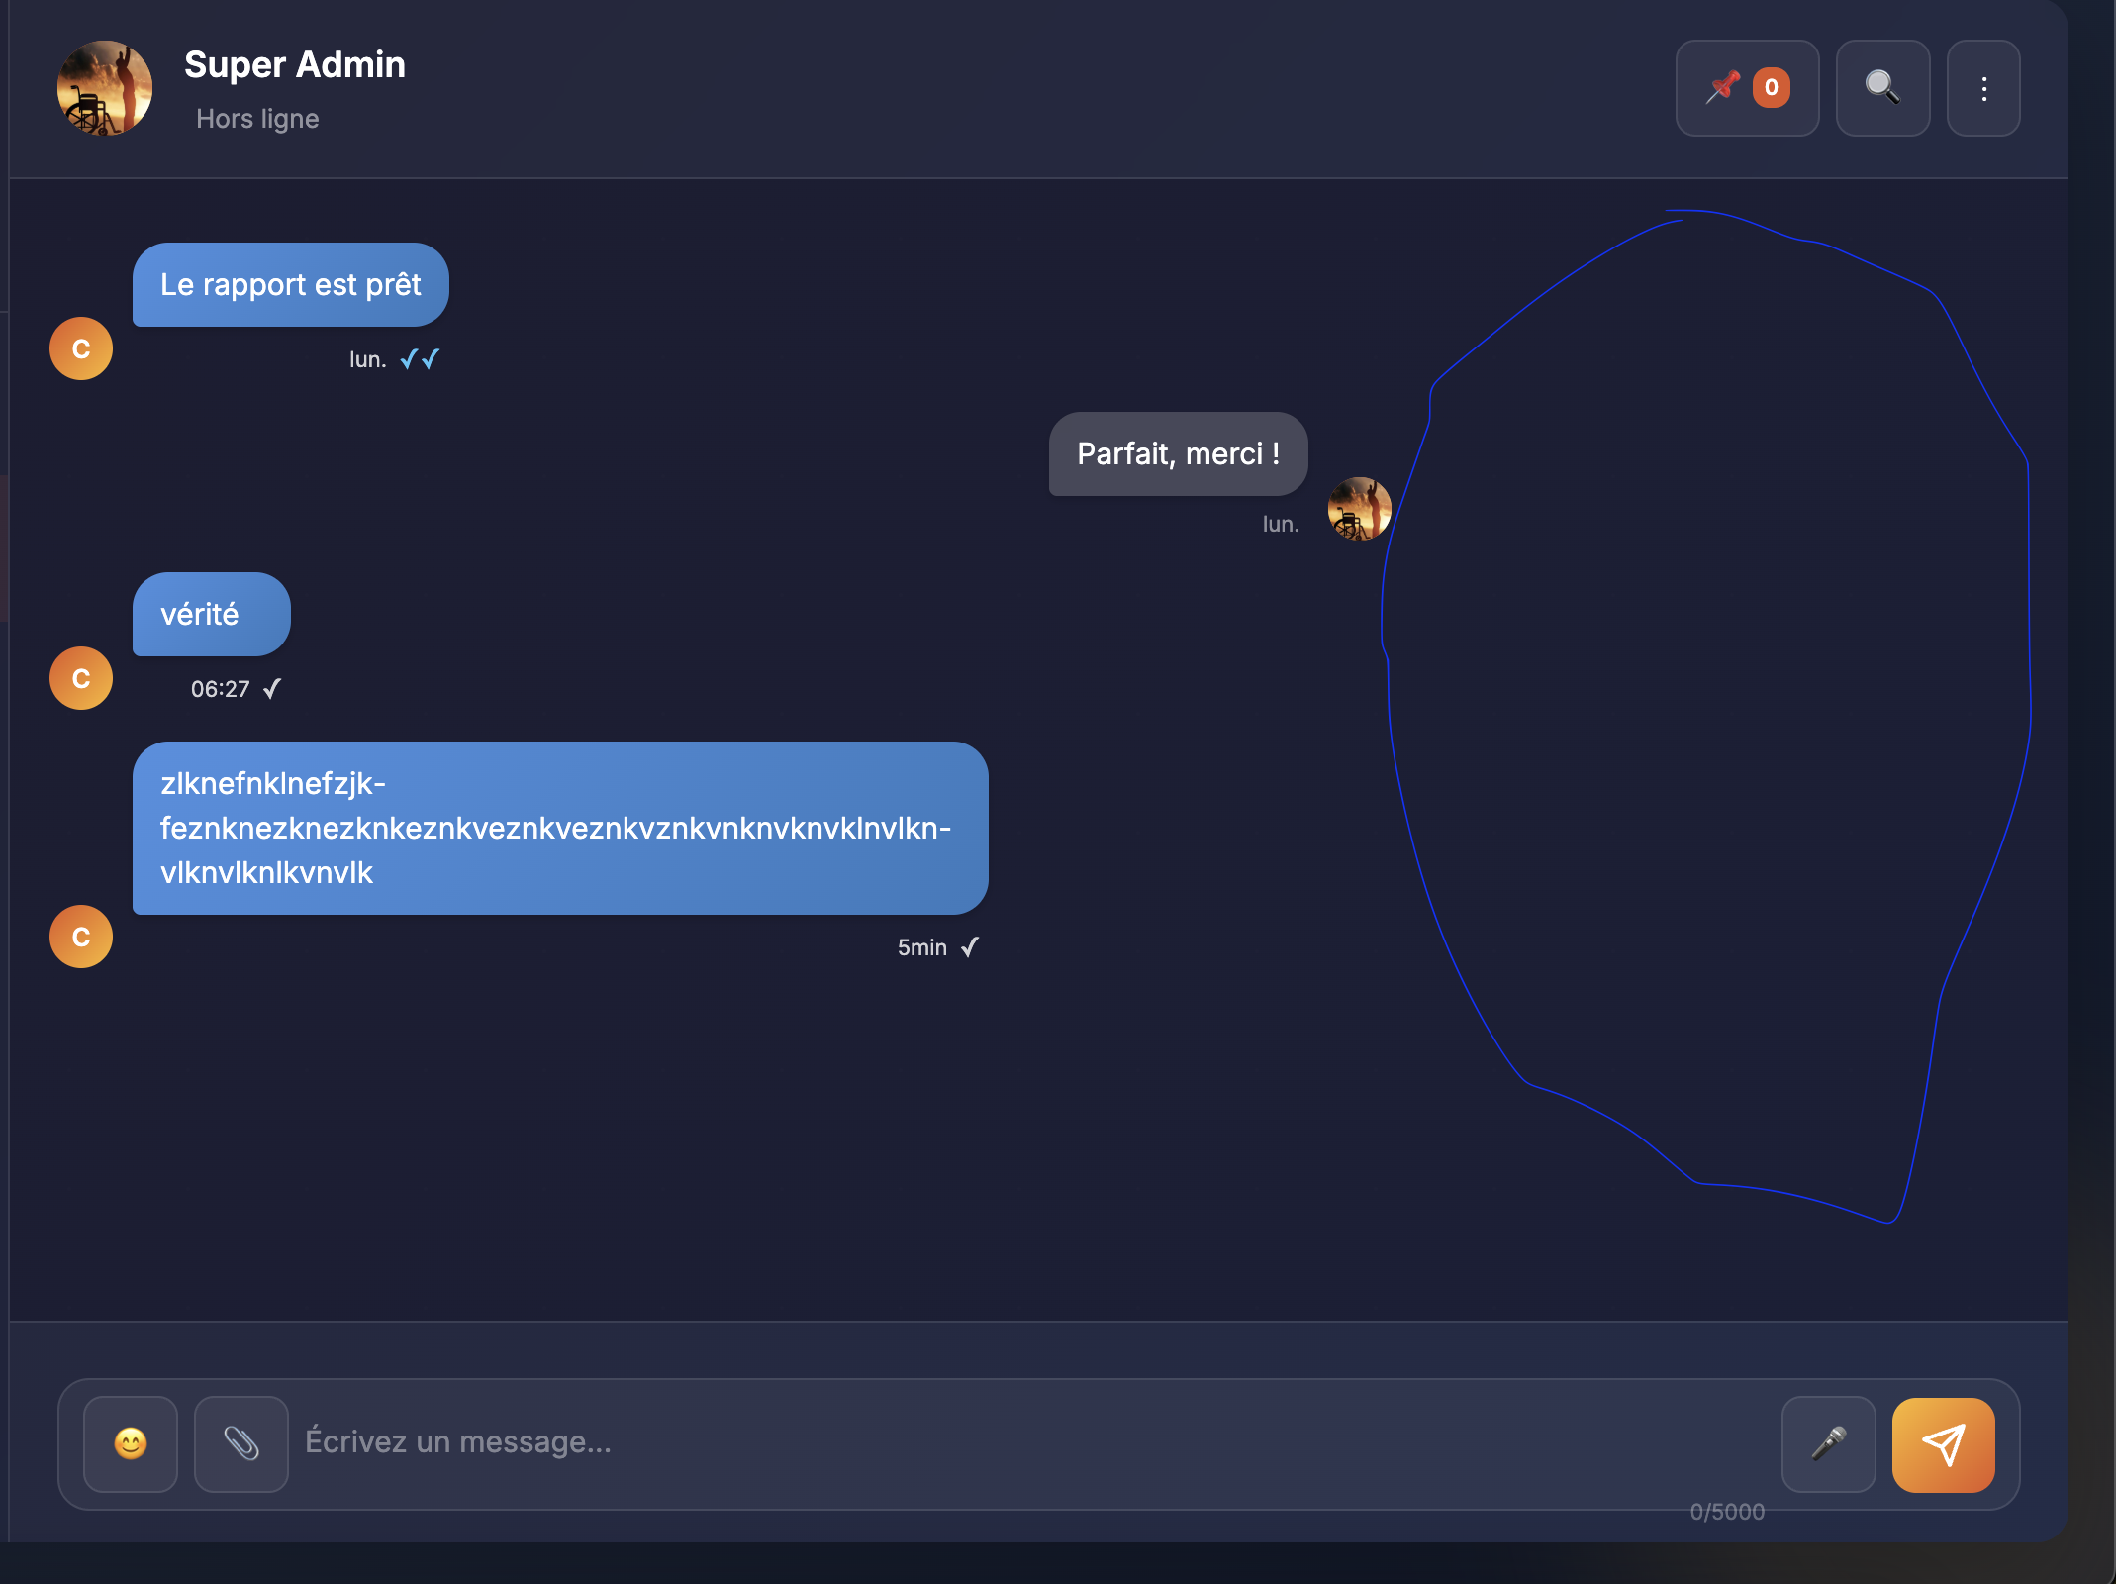The image size is (2116, 1584).
Task: Select the Super Admin contact name
Action: click(x=295, y=64)
